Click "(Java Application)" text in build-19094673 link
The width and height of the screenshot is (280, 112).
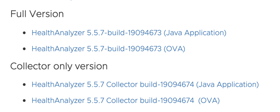pos(195,33)
